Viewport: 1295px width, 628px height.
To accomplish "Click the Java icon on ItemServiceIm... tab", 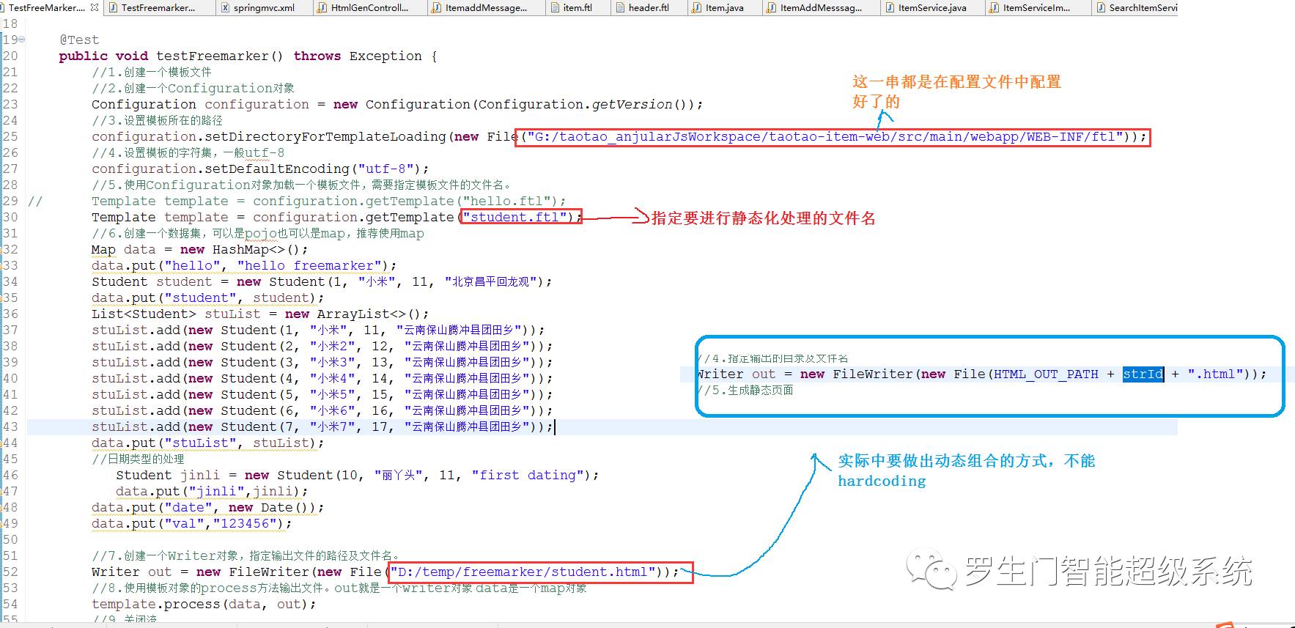I will tap(995, 8).
